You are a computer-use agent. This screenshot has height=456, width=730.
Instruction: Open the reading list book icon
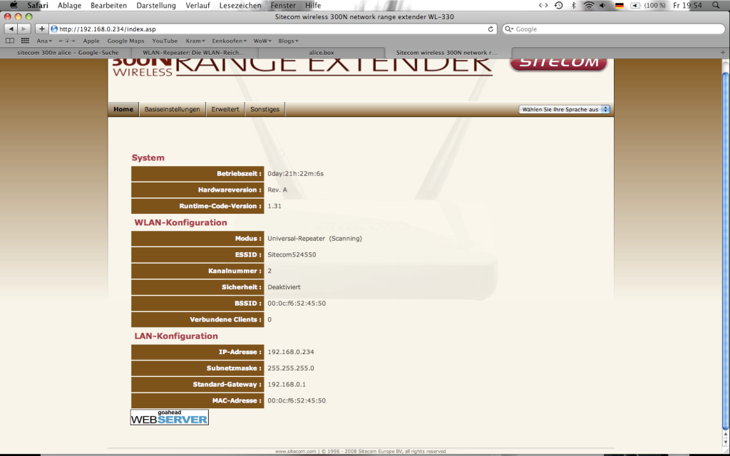(10, 41)
